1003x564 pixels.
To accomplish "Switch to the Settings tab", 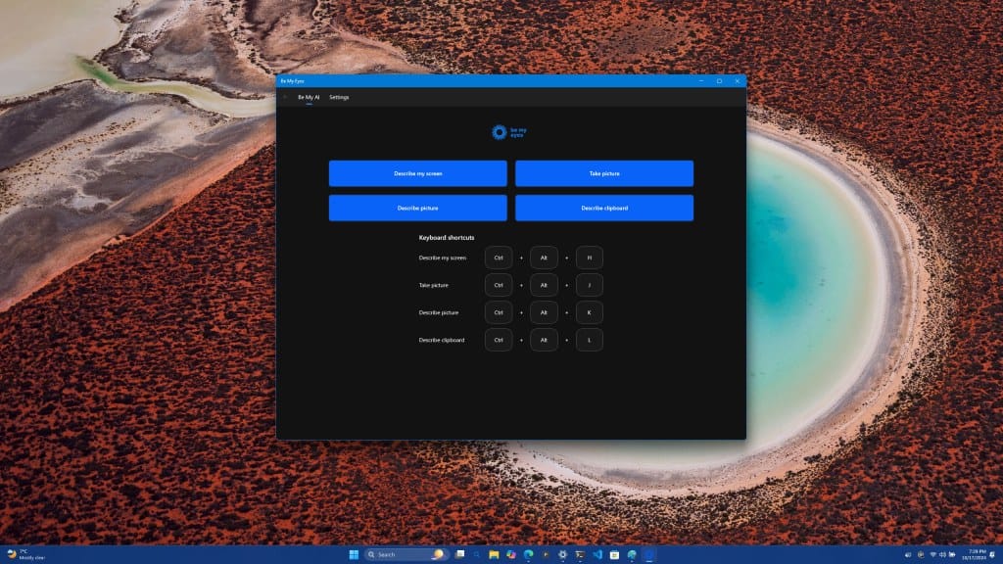I will (x=340, y=98).
